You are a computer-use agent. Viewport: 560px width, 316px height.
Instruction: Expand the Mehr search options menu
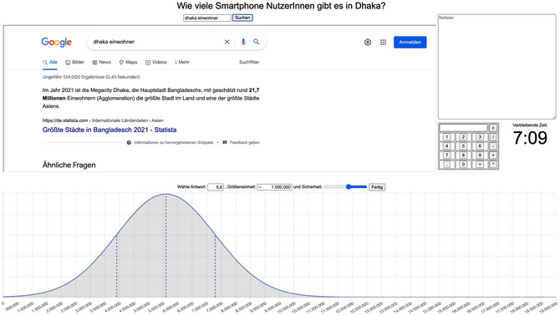(x=182, y=62)
